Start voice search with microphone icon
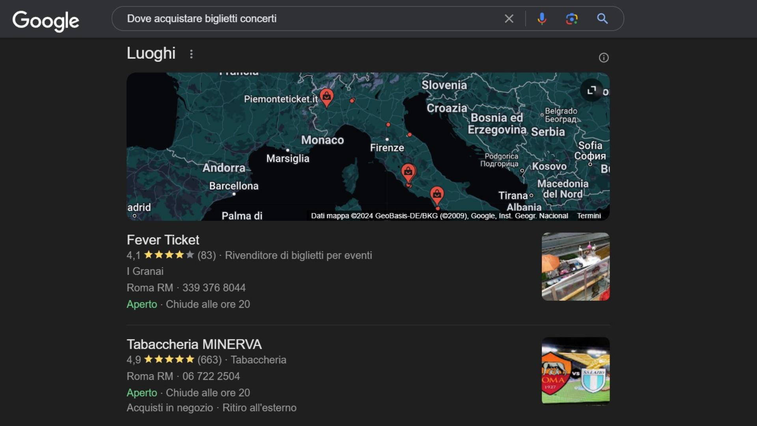This screenshot has width=757, height=426. pos(542,19)
